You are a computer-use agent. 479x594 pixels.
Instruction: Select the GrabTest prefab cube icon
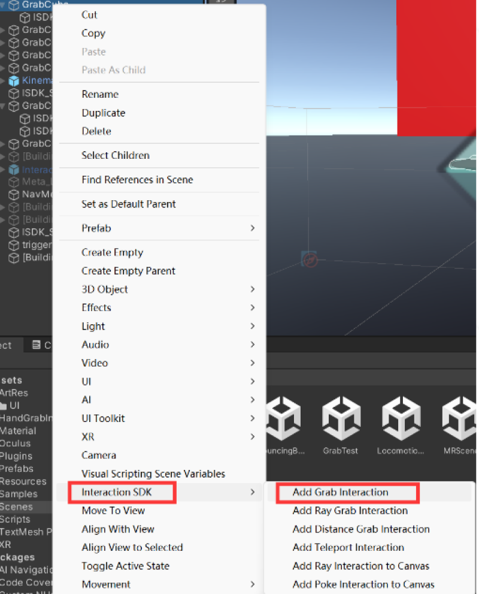pyautogui.click(x=340, y=420)
